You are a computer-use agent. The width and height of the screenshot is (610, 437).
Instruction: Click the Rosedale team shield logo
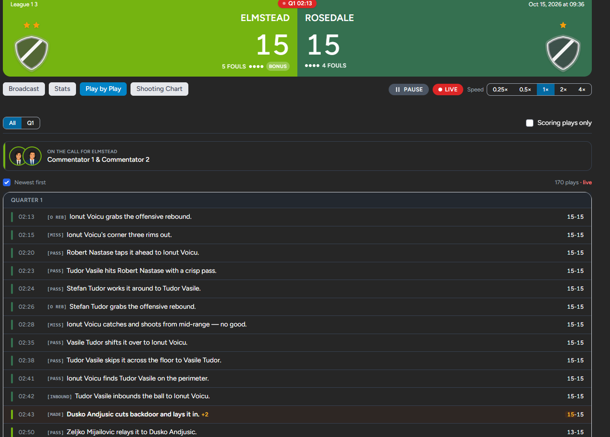563,53
